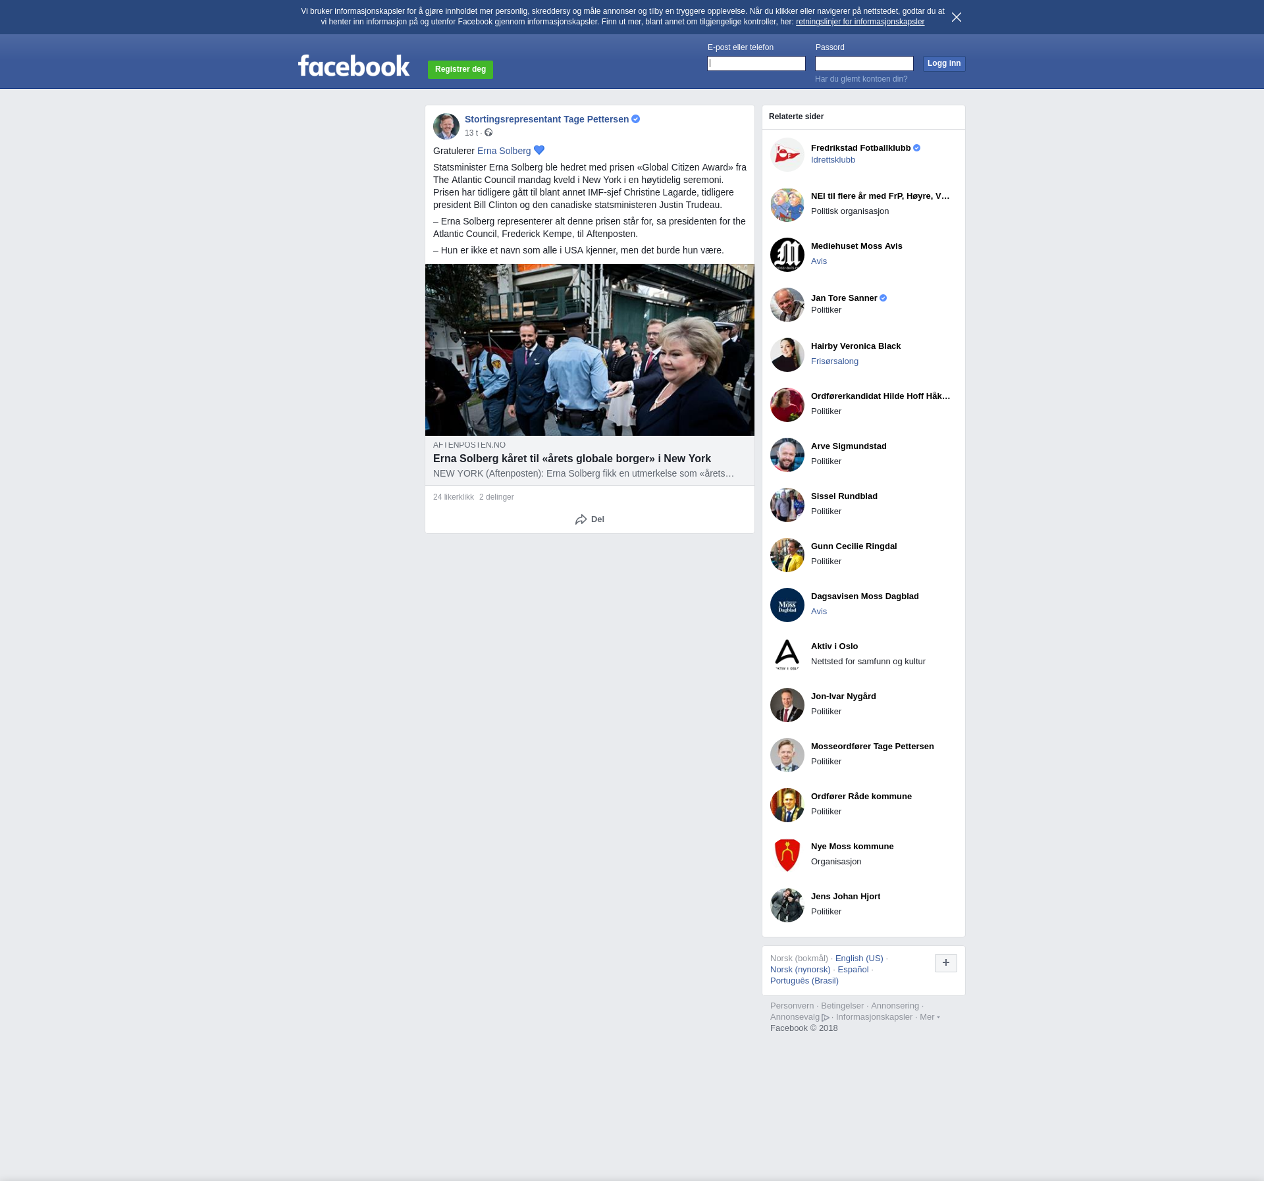Switch language to English (US)
Screen dimensions: 1264x1181
pyautogui.click(x=858, y=958)
